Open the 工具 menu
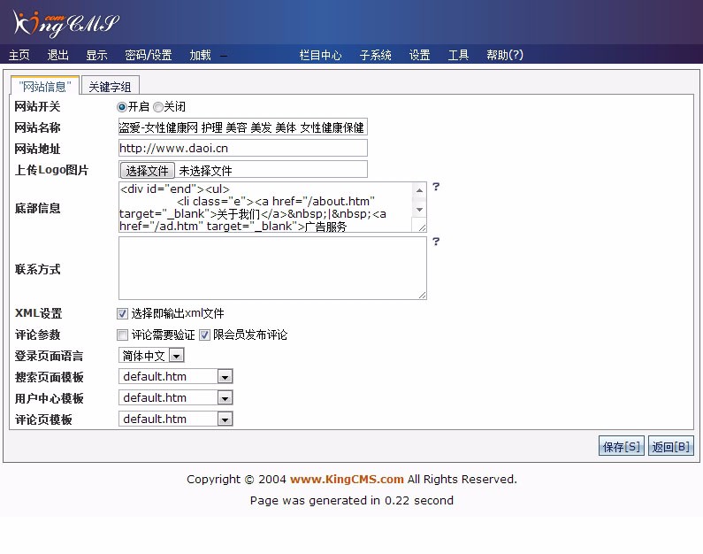Screen dimensions: 703x554 point(458,55)
